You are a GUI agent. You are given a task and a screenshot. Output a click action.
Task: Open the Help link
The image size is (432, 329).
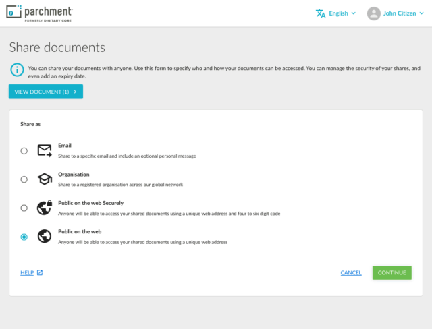point(27,273)
